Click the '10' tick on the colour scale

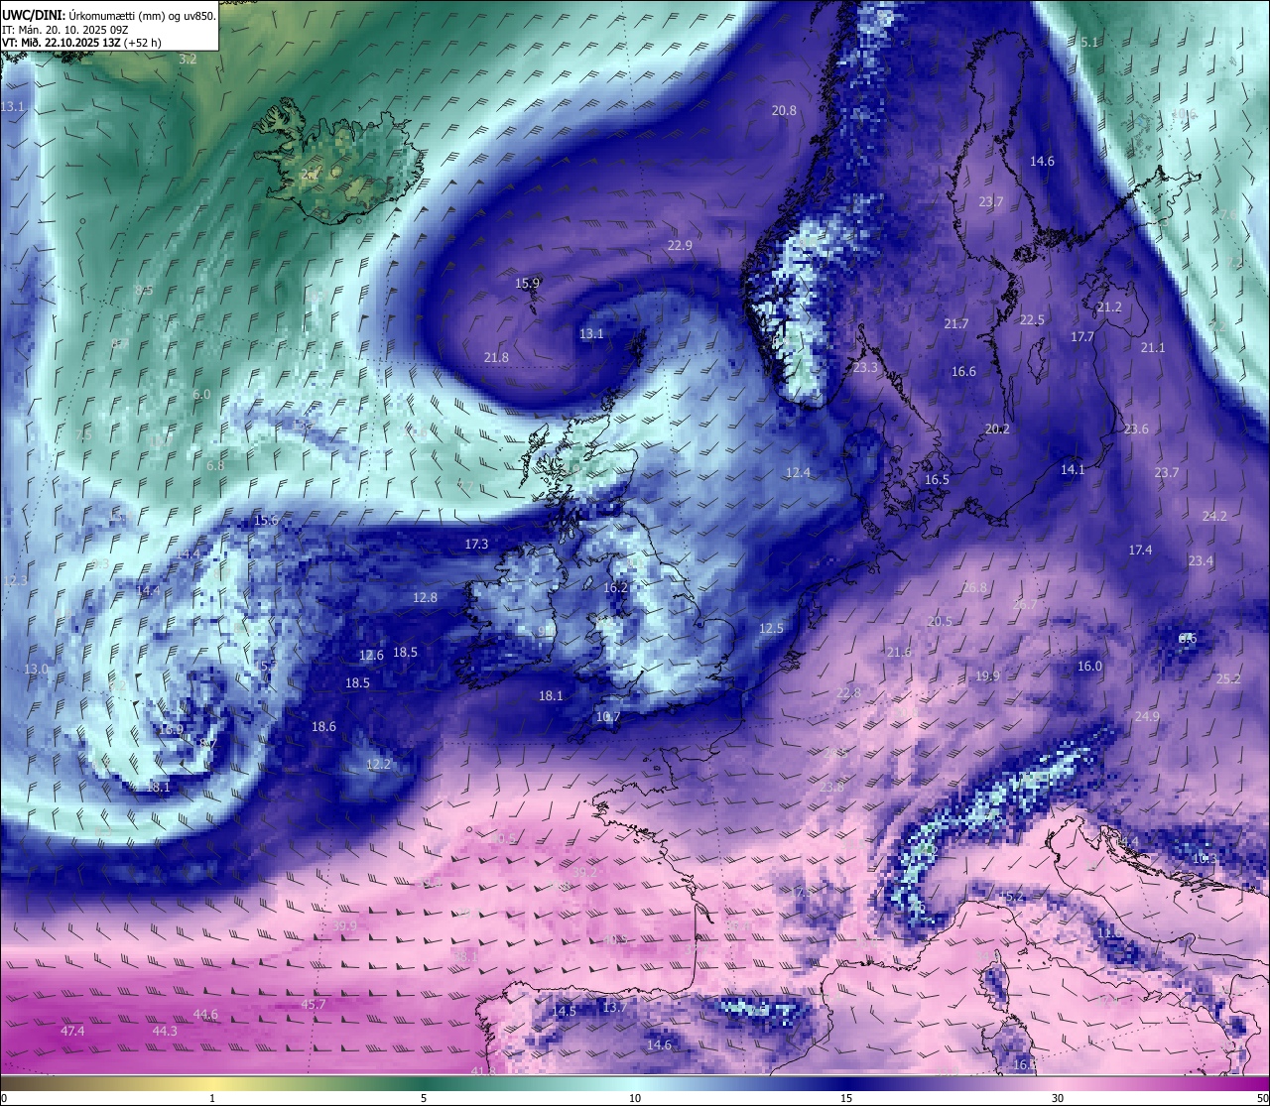635,1098
